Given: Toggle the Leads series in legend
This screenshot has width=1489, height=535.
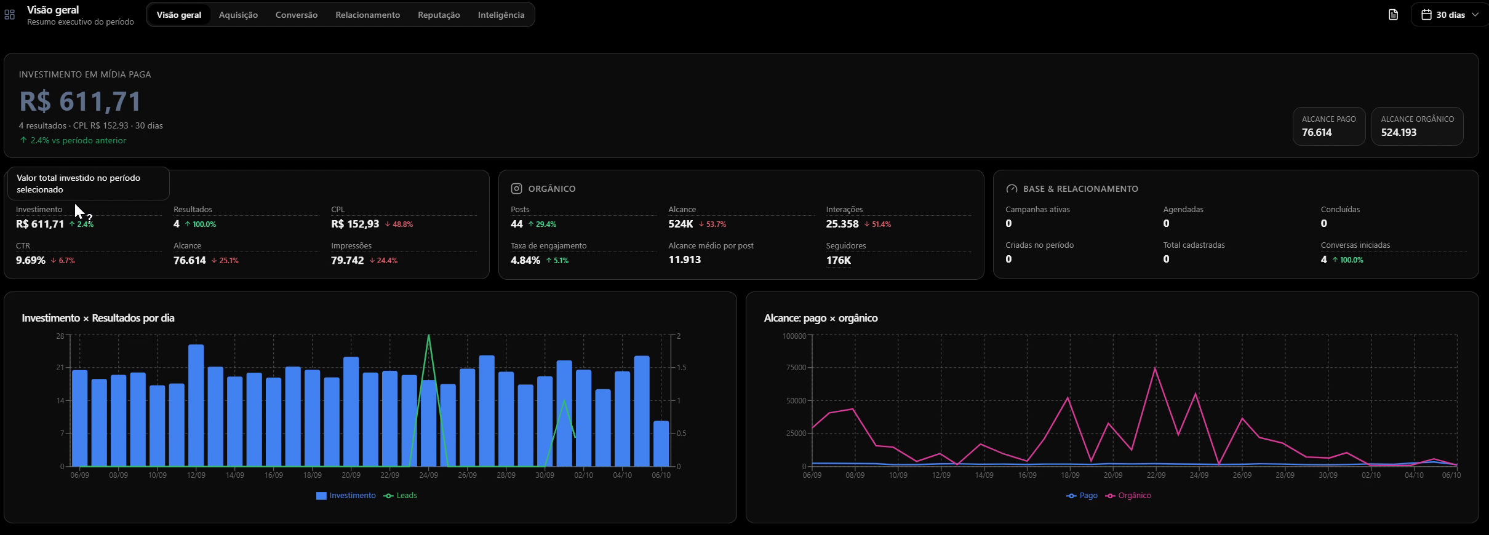Looking at the screenshot, I should 401,496.
